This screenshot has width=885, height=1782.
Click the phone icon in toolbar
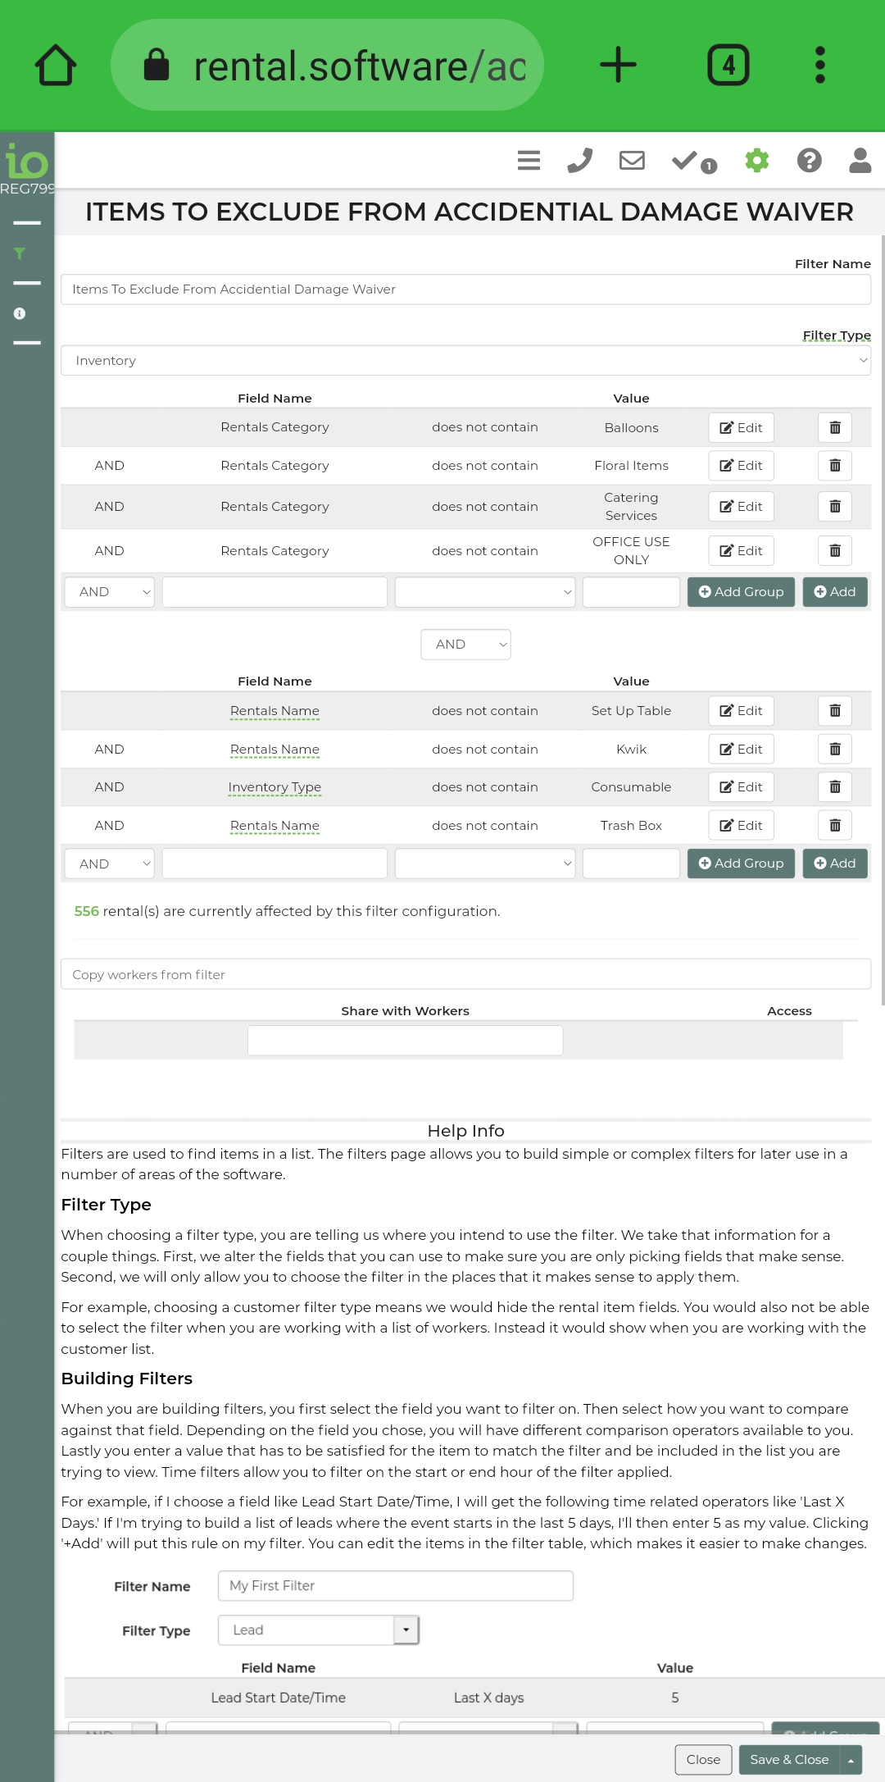pyautogui.click(x=580, y=161)
